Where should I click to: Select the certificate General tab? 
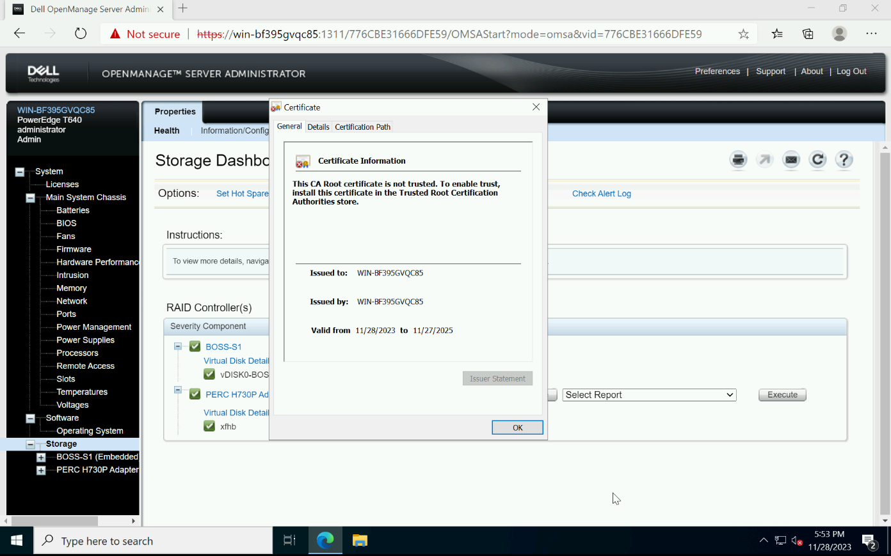(289, 127)
